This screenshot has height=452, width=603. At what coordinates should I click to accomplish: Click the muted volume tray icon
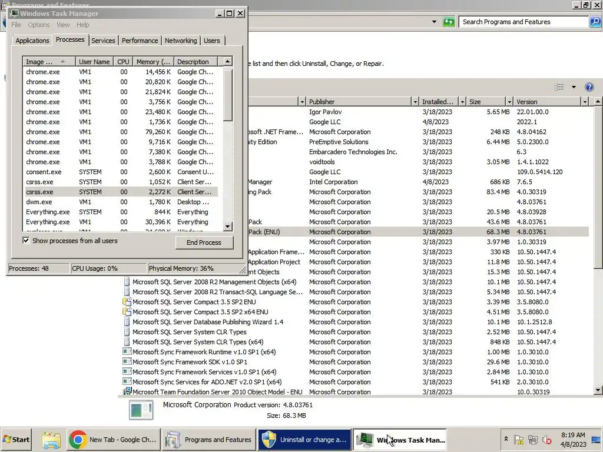tap(546, 439)
